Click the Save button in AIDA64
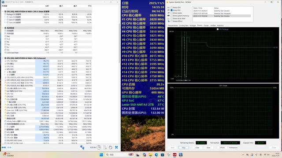Viewport: 282px width, 158px height. [x=208, y=147]
